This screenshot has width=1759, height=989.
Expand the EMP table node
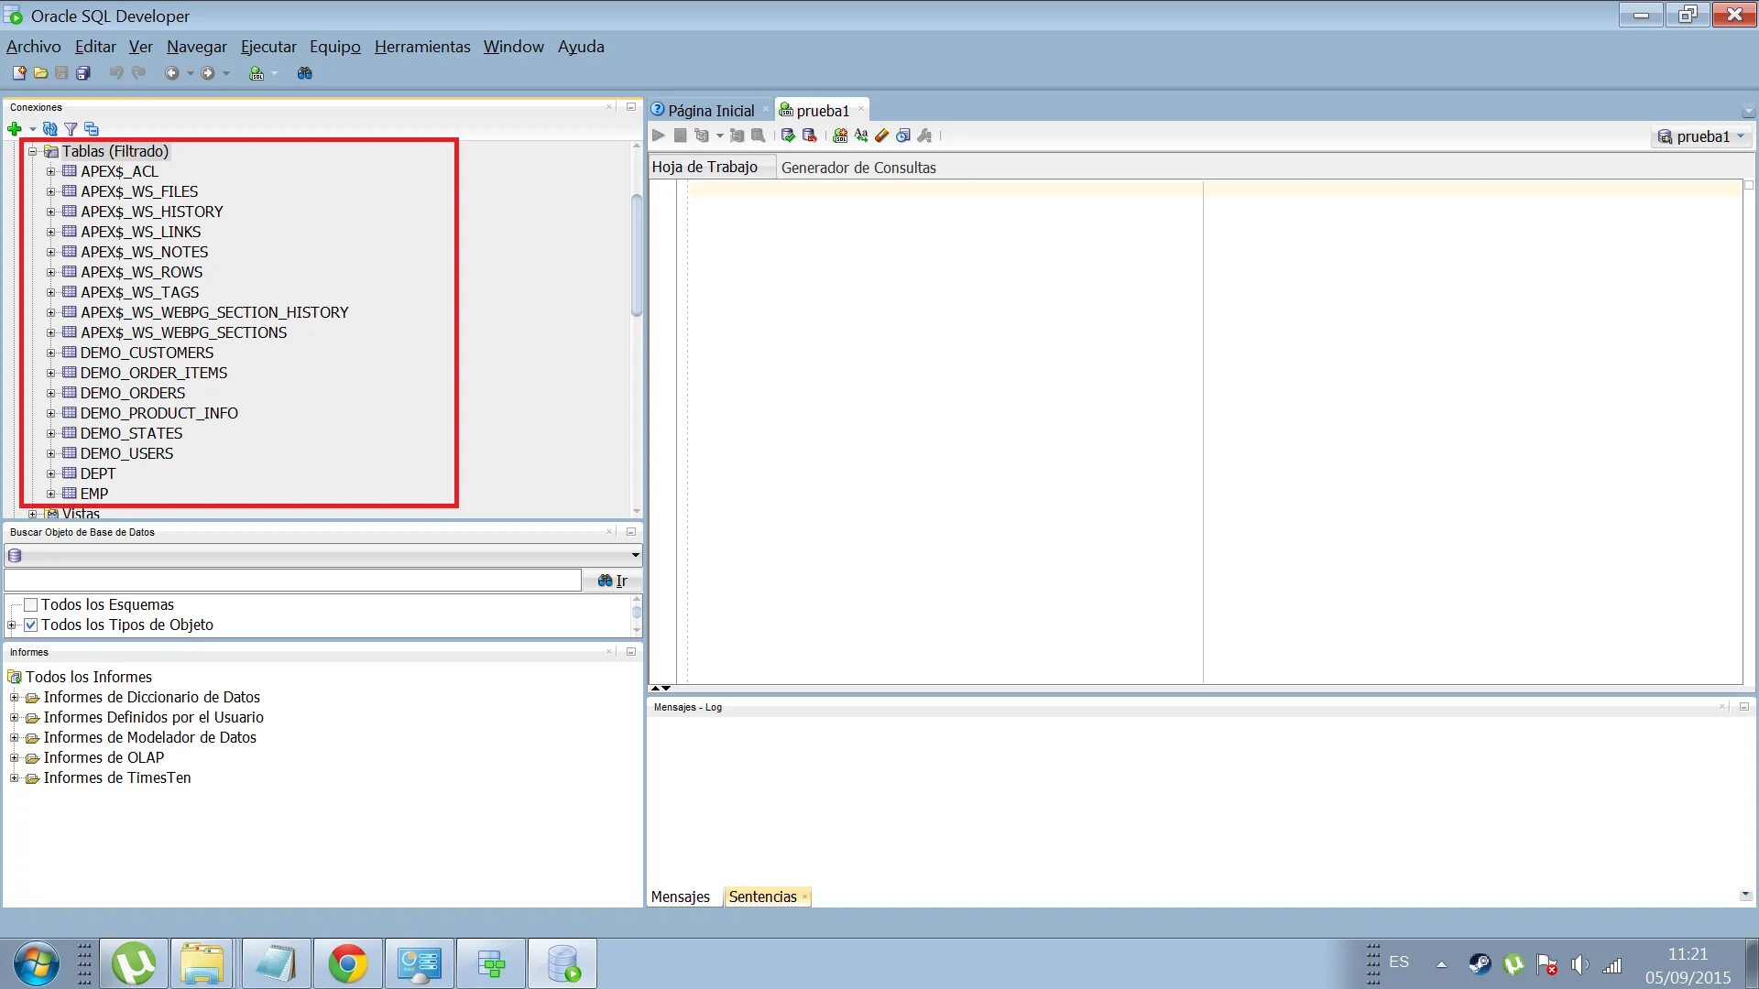[x=51, y=494]
